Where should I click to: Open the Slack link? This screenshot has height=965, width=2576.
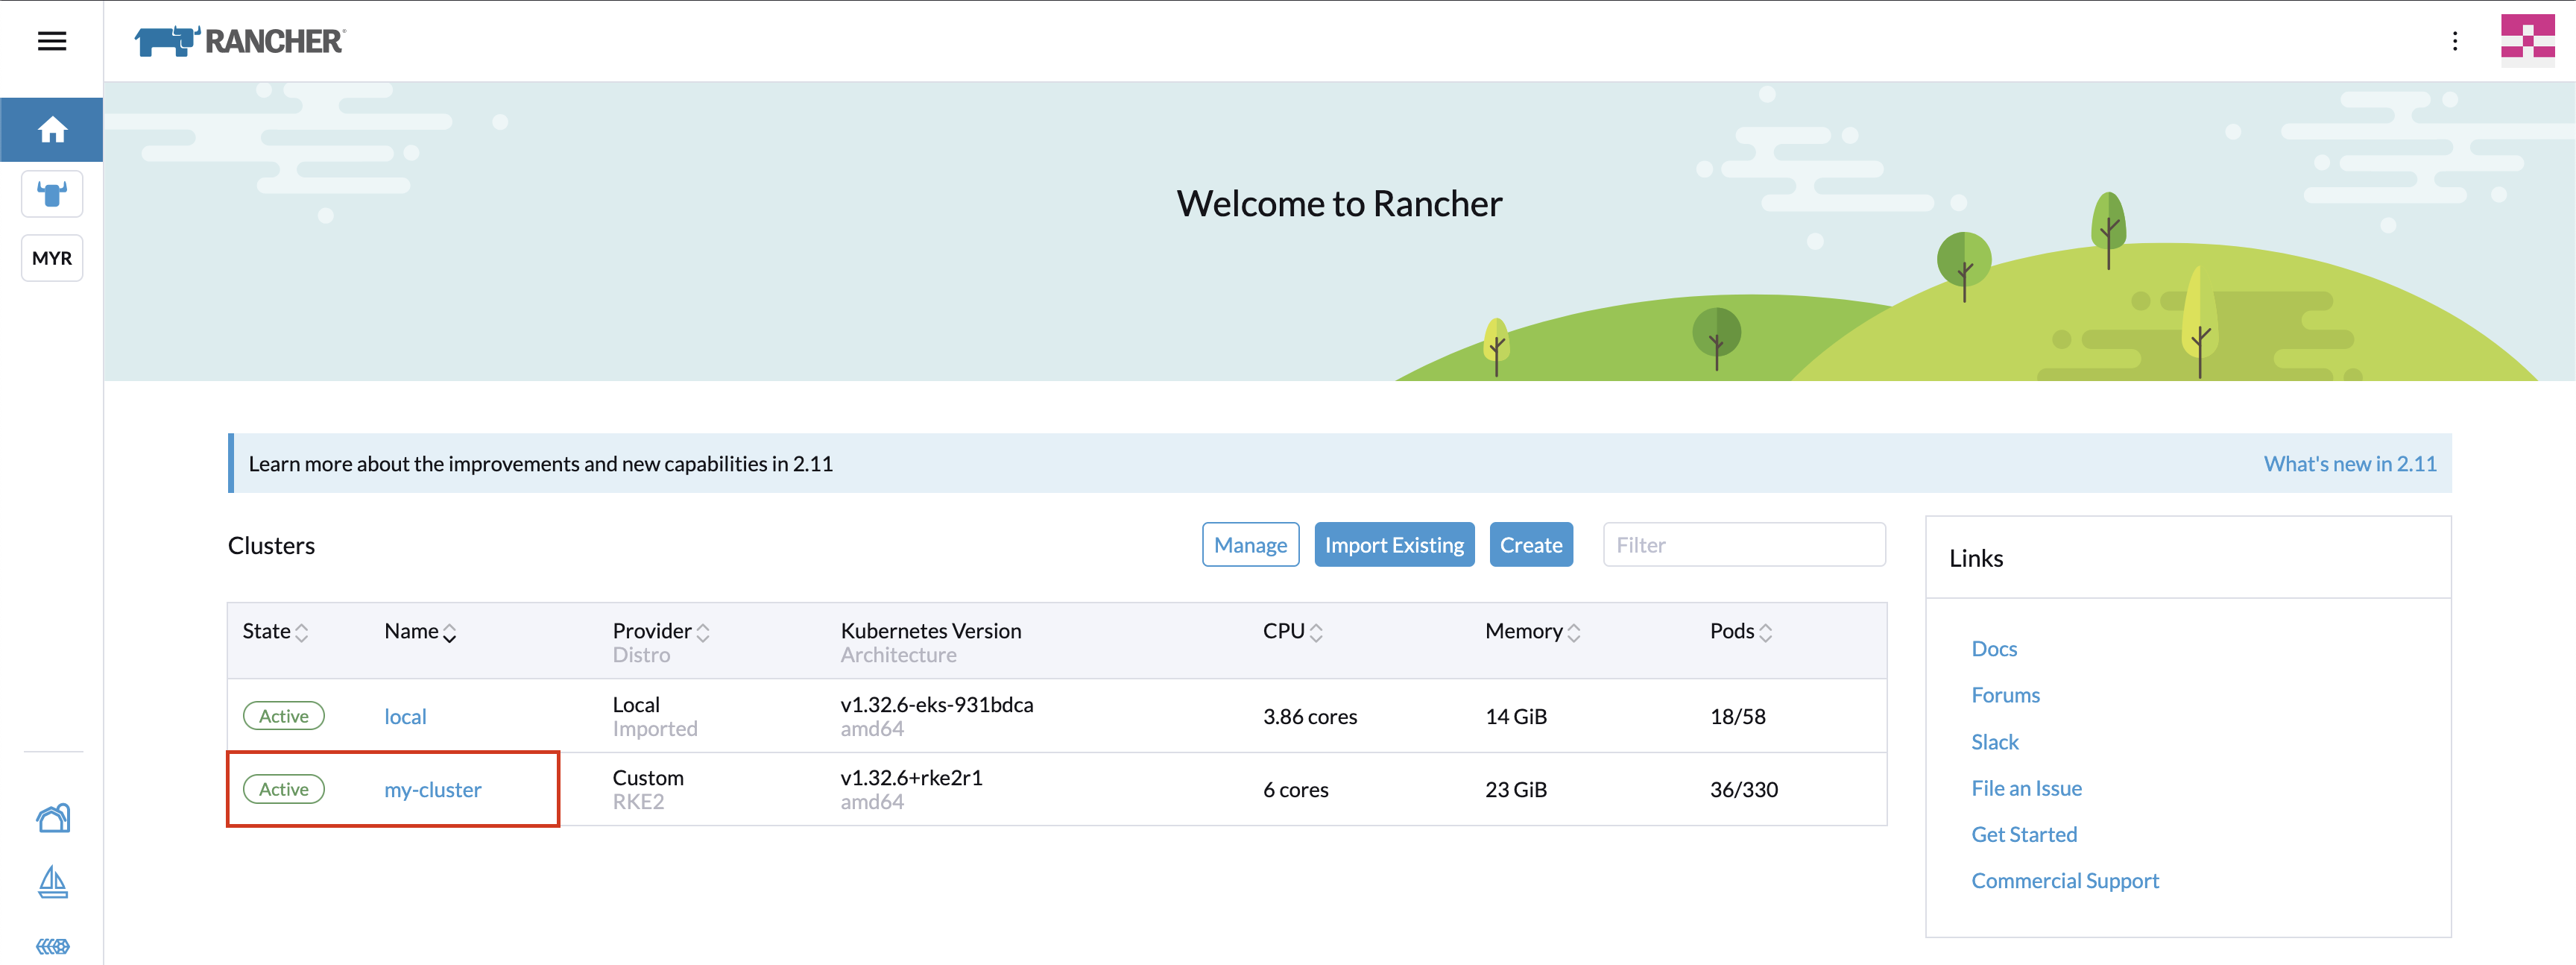click(x=1994, y=741)
